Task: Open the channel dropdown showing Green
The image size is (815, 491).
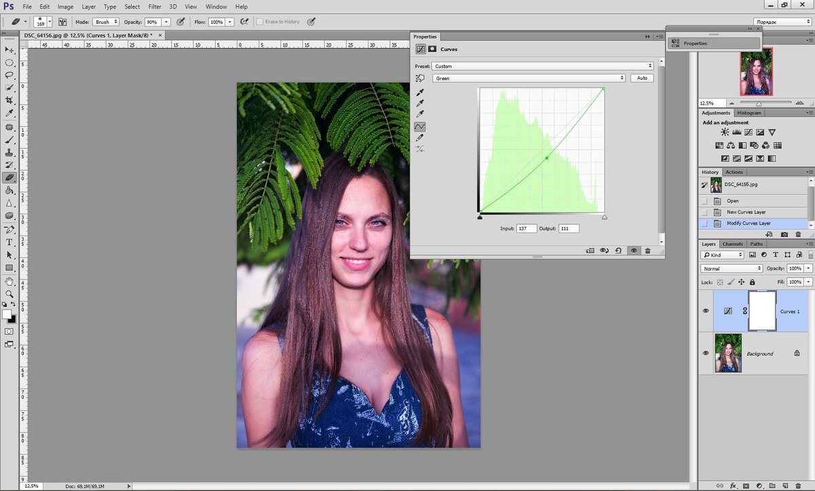Action: [x=529, y=78]
